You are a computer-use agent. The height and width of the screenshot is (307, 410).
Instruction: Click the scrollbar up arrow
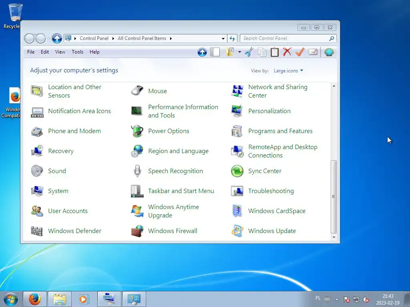[334, 86]
